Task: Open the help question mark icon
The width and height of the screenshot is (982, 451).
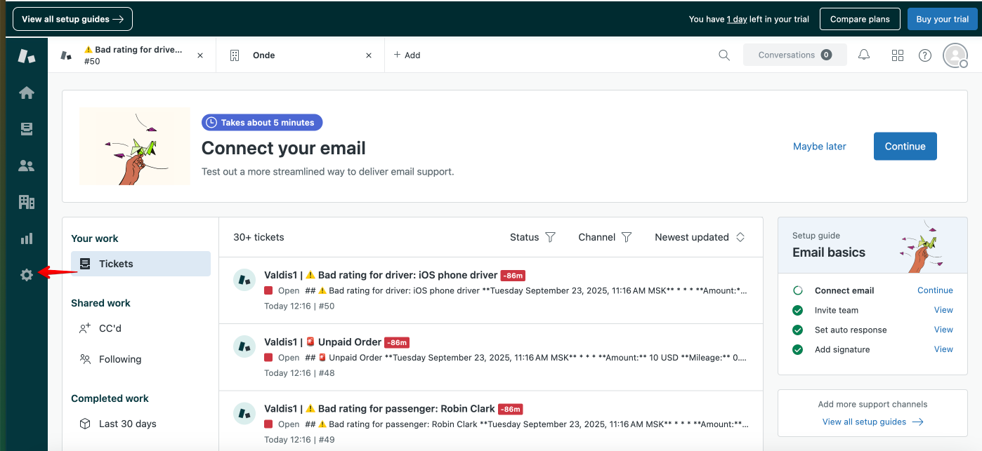Action: 925,55
